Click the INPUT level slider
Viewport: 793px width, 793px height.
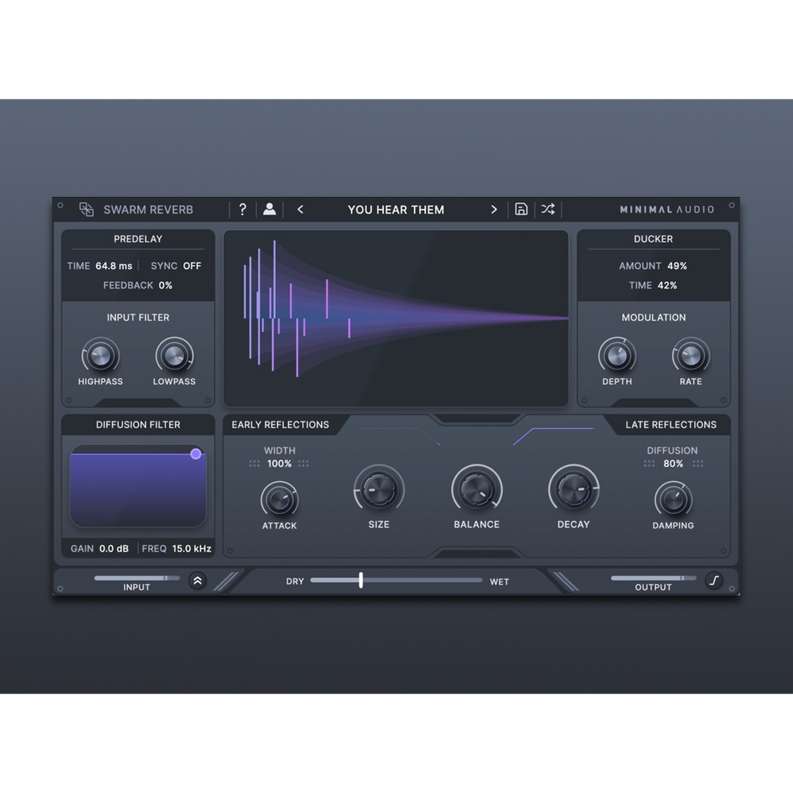tap(137, 578)
